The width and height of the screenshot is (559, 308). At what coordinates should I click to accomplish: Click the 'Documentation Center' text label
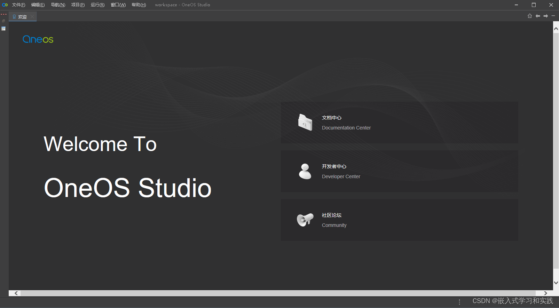coord(346,128)
